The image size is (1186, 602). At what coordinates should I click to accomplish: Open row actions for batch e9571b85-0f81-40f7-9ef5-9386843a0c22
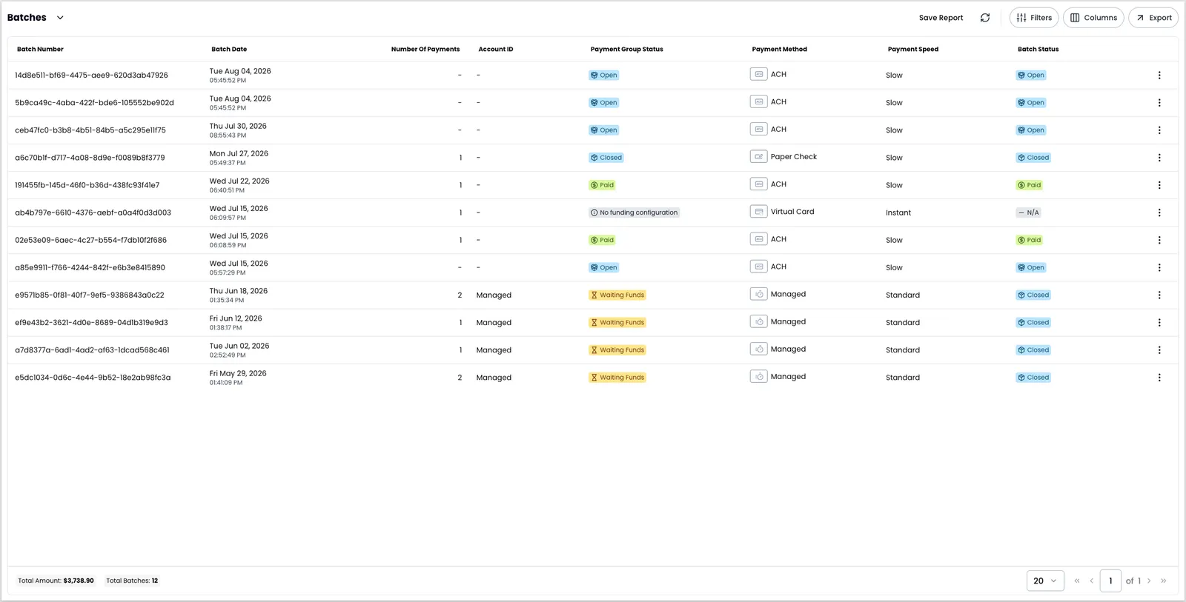[1159, 295]
